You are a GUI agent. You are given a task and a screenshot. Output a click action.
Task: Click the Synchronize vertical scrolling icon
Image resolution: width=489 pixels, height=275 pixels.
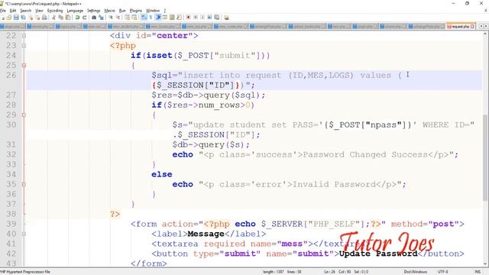128,18
